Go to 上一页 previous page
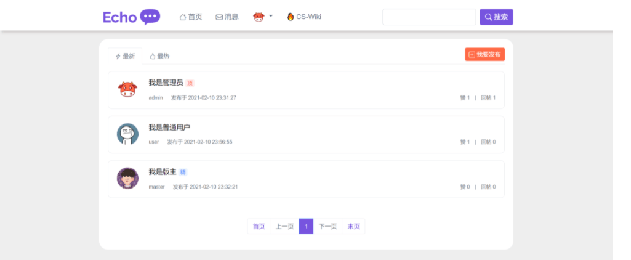 284,227
